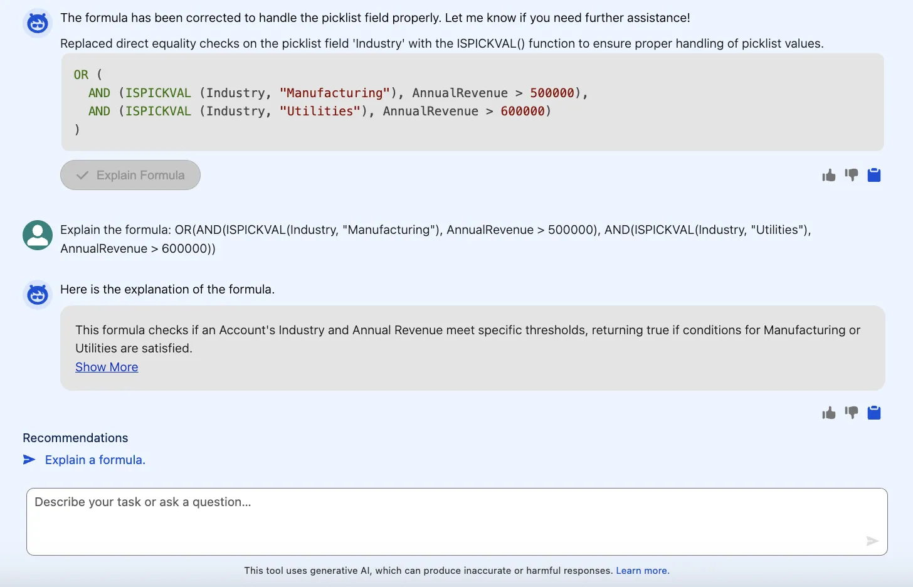The height and width of the screenshot is (587, 913).
Task: Click thumbs up on the corrected formula response
Action: pyautogui.click(x=829, y=176)
